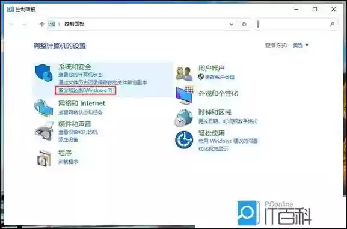Click 查看设备和打印机 link
This screenshot has width=347, height=229.
78,132
